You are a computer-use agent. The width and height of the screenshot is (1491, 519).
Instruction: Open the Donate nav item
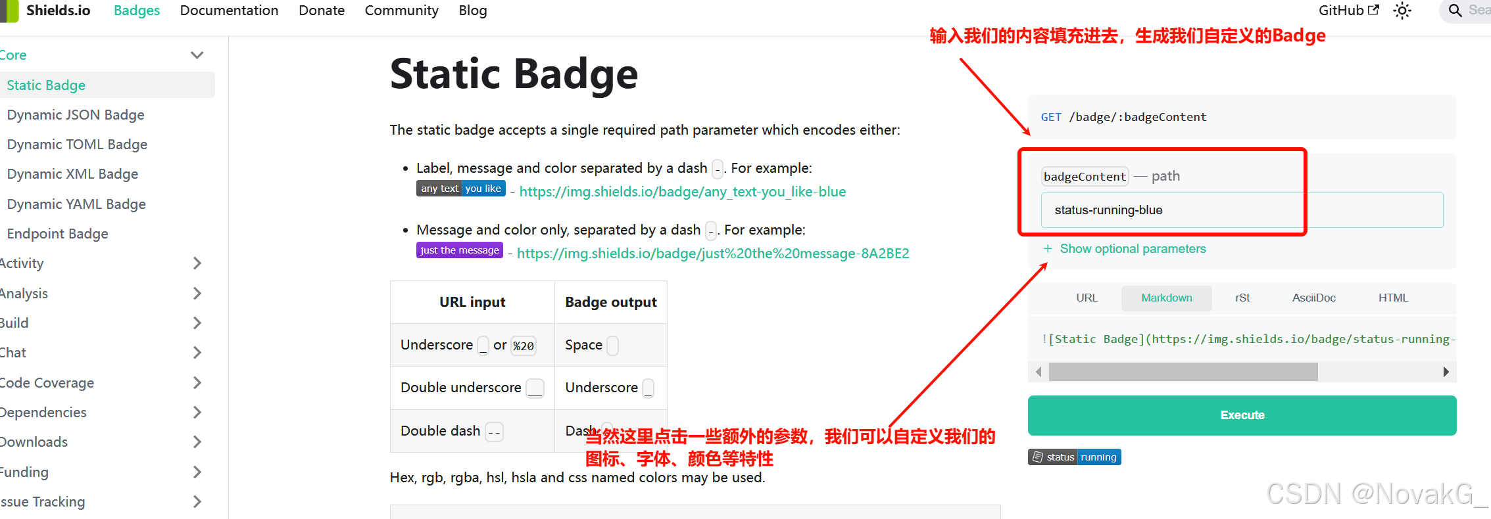(x=322, y=11)
